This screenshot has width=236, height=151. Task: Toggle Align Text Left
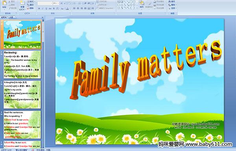point(74,8)
